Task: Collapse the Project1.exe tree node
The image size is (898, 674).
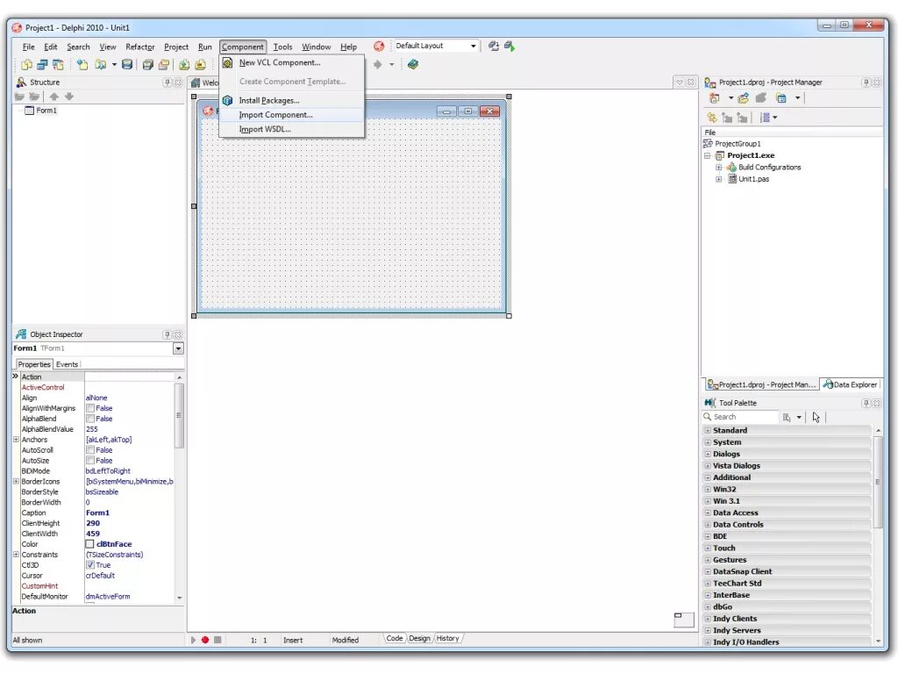Action: (x=708, y=155)
